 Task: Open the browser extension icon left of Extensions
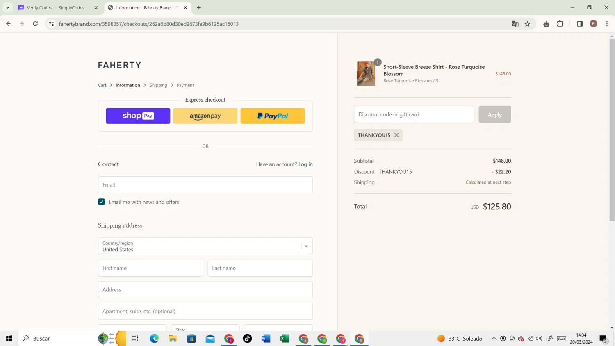click(546, 24)
